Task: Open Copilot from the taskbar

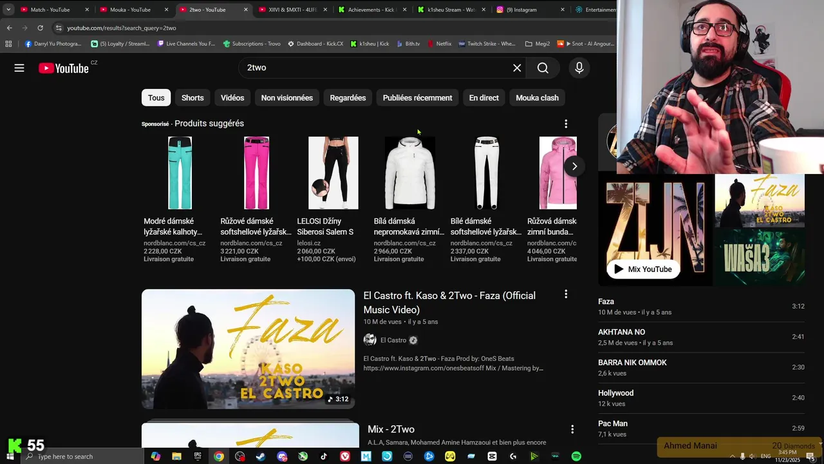Action: (156, 456)
